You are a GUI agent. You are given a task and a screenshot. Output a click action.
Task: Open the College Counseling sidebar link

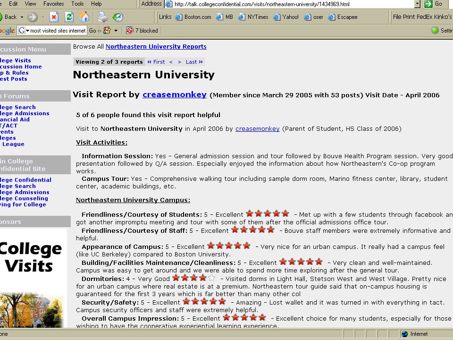[x=24, y=198]
